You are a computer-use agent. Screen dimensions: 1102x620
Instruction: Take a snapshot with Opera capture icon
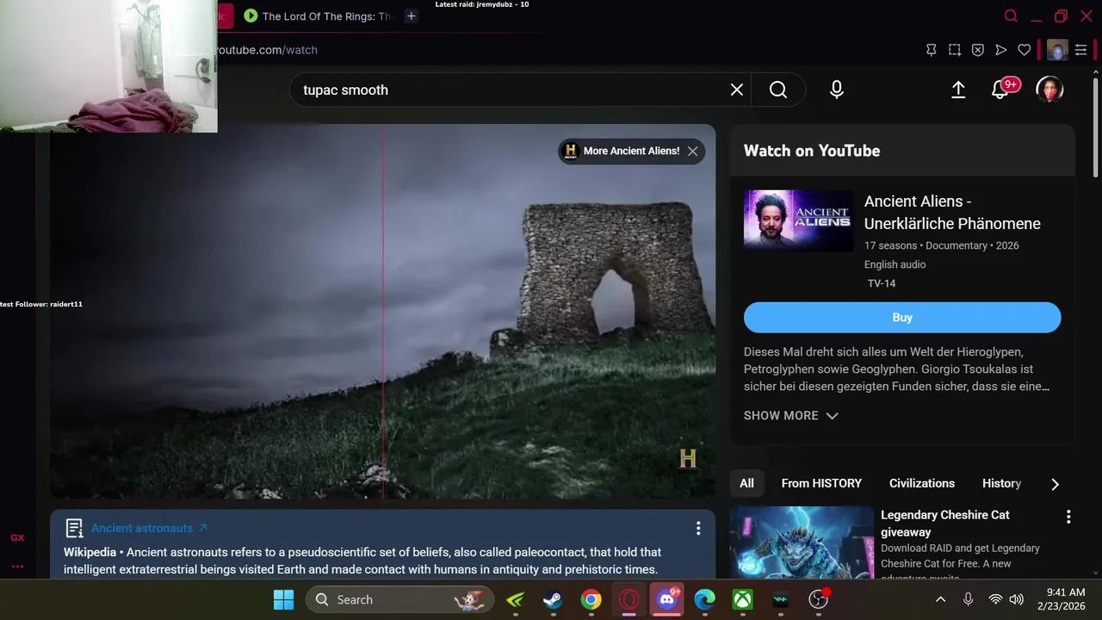955,50
